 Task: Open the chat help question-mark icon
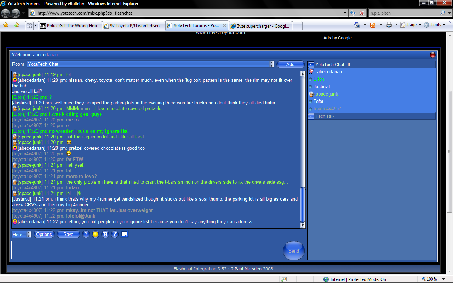pyautogui.click(x=86, y=234)
